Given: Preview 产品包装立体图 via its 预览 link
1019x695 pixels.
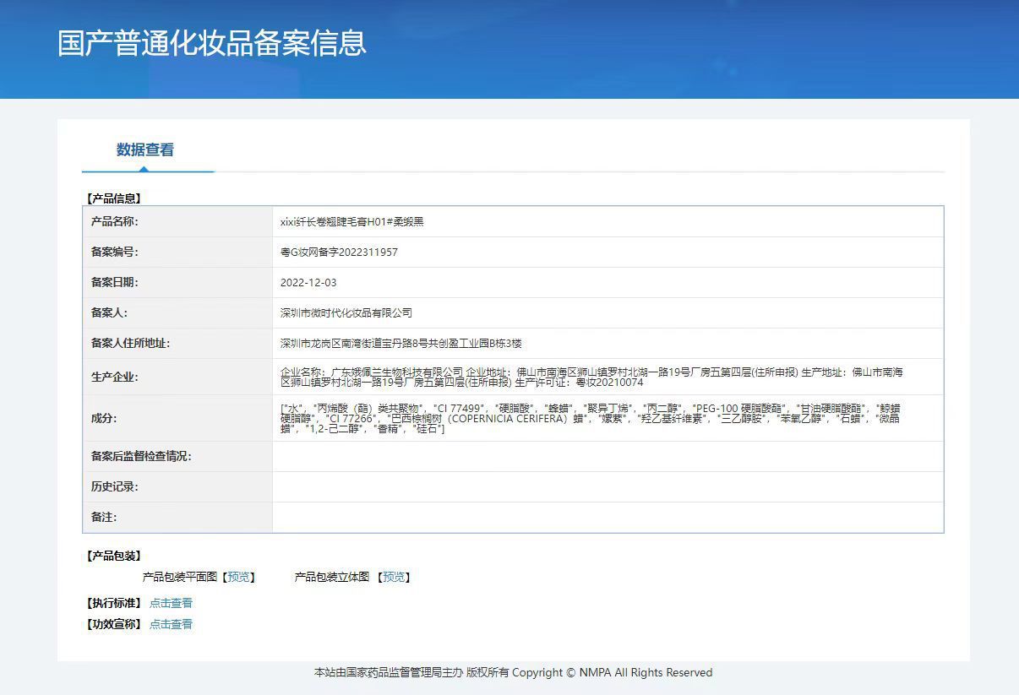Looking at the screenshot, I should 394,578.
